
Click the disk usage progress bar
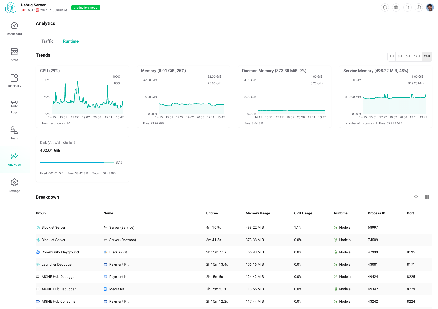(76, 162)
